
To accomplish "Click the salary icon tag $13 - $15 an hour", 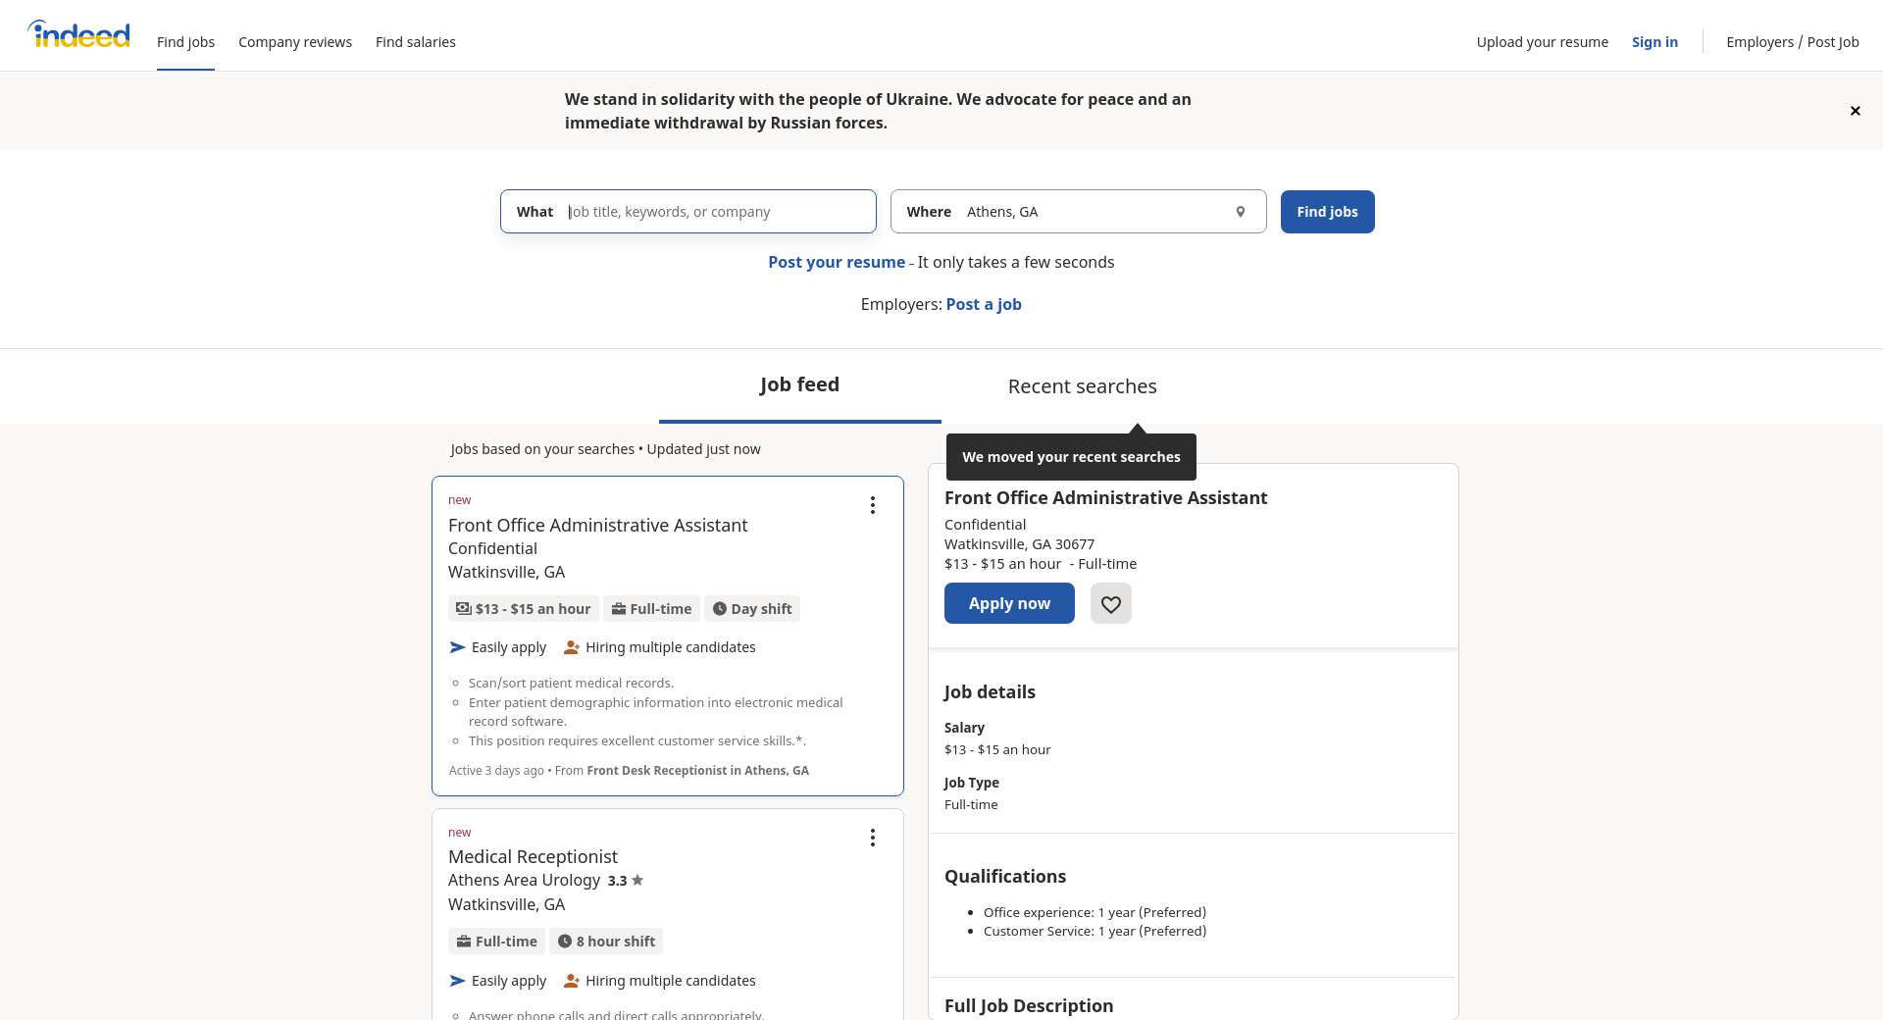I will tap(524, 609).
